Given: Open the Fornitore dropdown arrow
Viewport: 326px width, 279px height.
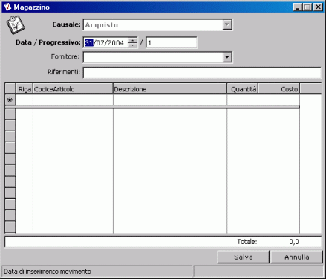Looking at the screenshot, I should pos(227,57).
